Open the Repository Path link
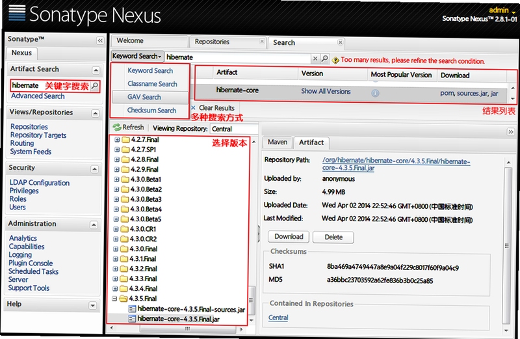Image resolution: width=520 pixels, height=339 pixels. (x=396, y=165)
